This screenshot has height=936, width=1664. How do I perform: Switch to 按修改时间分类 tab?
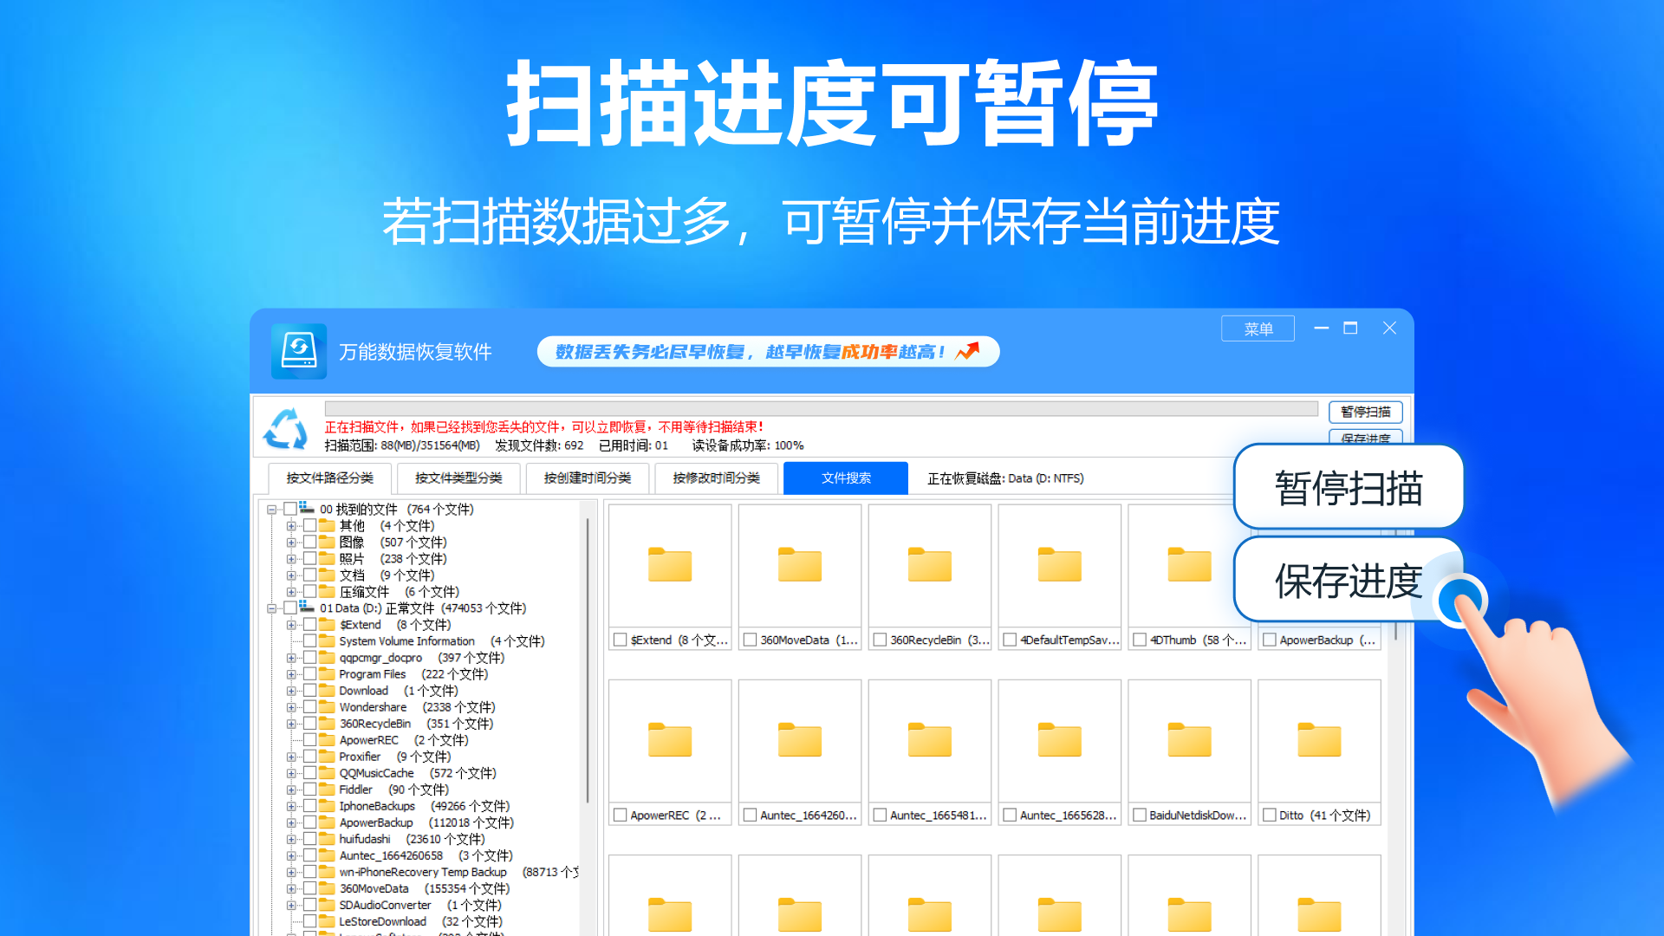point(717,478)
